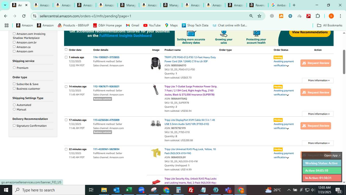Select Automated shipping settings type

coord(14,105)
